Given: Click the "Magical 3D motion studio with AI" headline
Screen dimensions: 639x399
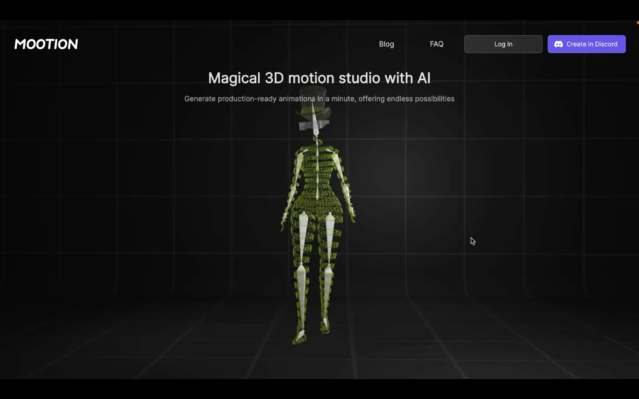Looking at the screenshot, I should [x=319, y=78].
